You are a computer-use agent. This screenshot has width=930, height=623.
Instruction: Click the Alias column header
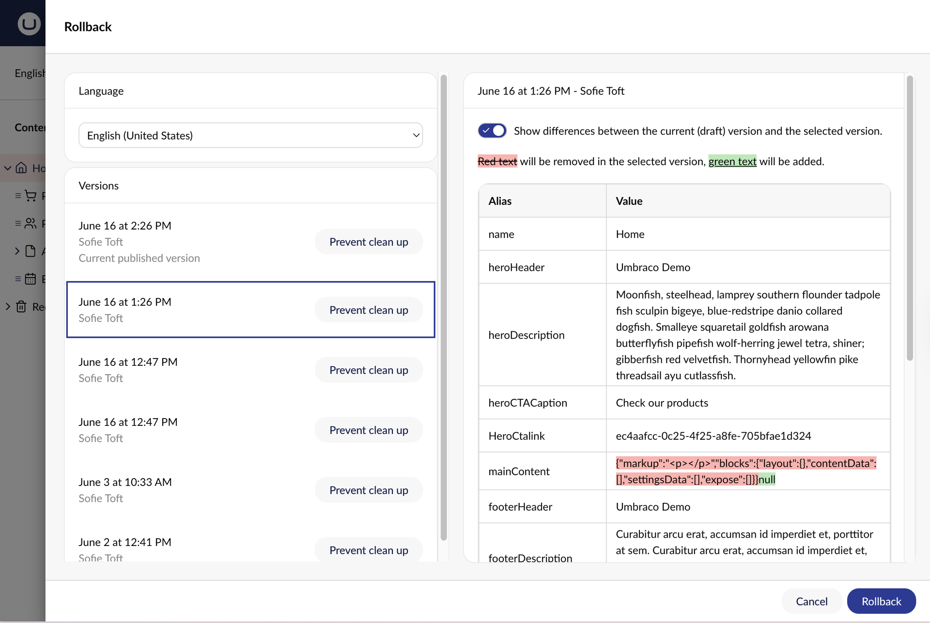tap(542, 201)
